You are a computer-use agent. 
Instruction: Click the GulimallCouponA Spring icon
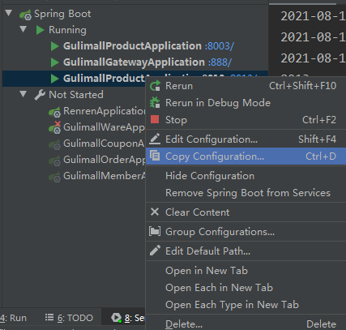click(54, 144)
